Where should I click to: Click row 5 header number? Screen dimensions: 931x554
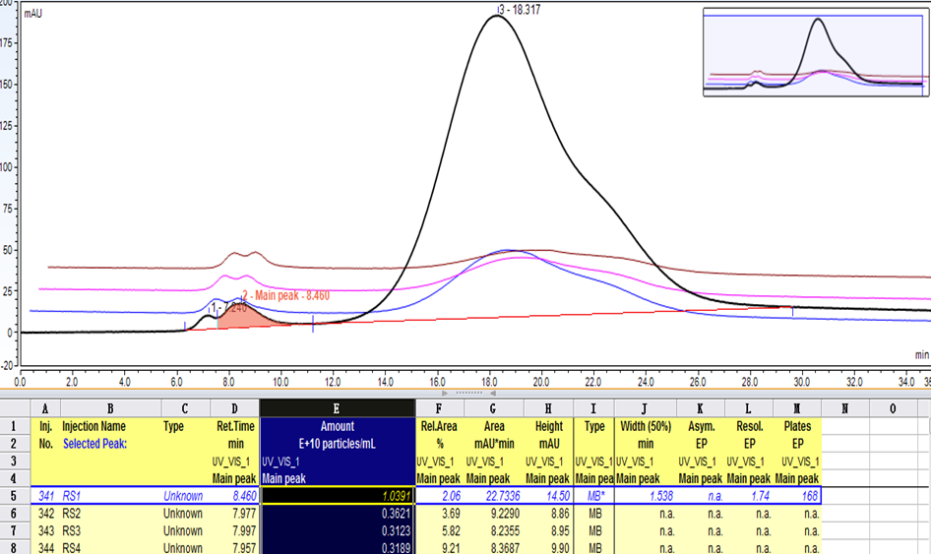14,496
